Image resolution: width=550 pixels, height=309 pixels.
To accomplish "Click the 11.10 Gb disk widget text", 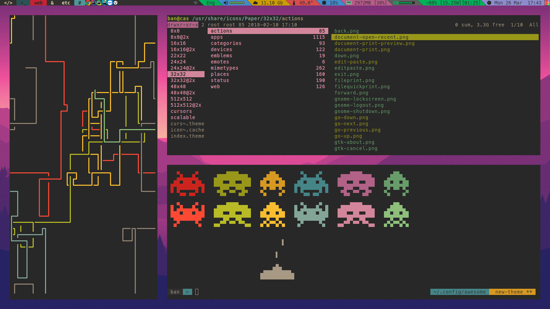I will [x=272, y=3].
